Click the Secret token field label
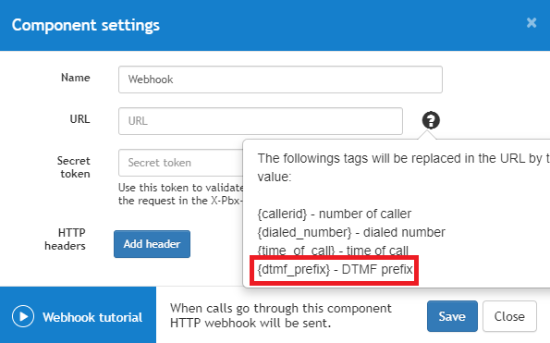Viewport: 550px width, 343px height. tap(74, 167)
